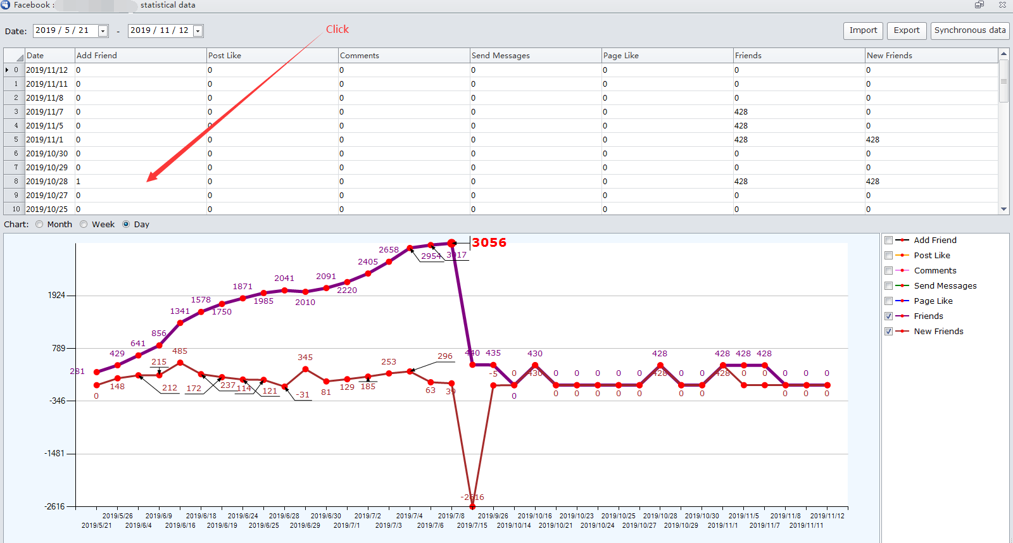Enable the Add Friend series checkbox
Viewport: 1013px width, 543px height.
pos(888,240)
